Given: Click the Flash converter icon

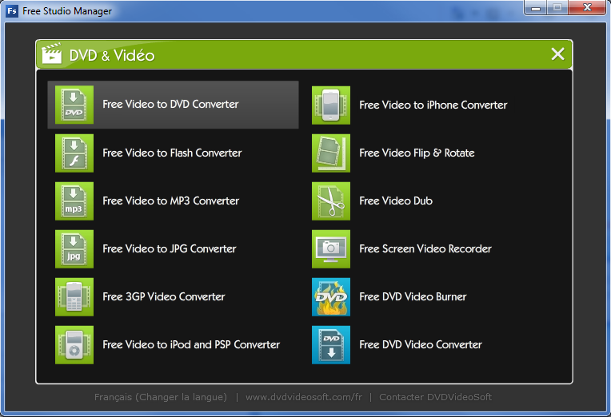Looking at the screenshot, I should click(74, 153).
